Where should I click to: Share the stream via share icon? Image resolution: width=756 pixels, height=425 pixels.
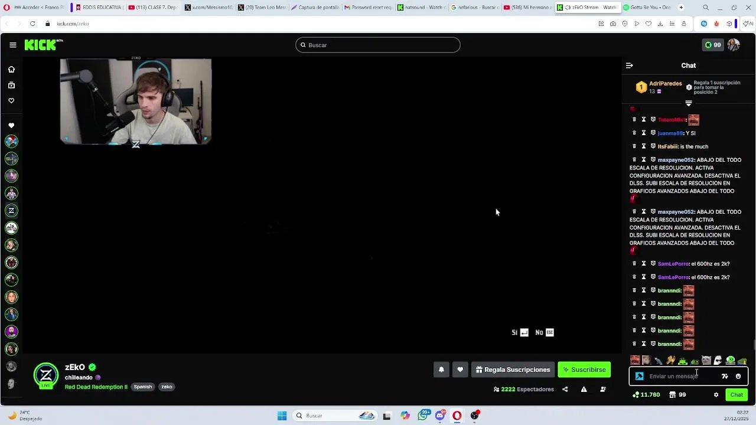565,390
